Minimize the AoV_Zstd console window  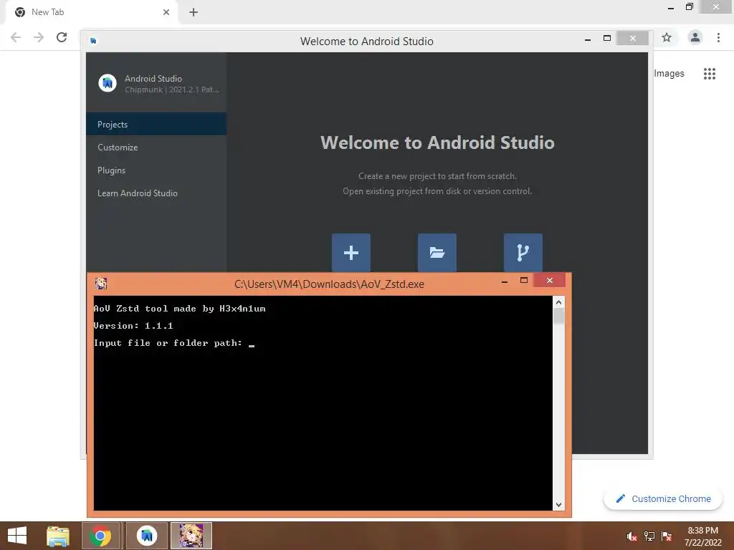(504, 281)
